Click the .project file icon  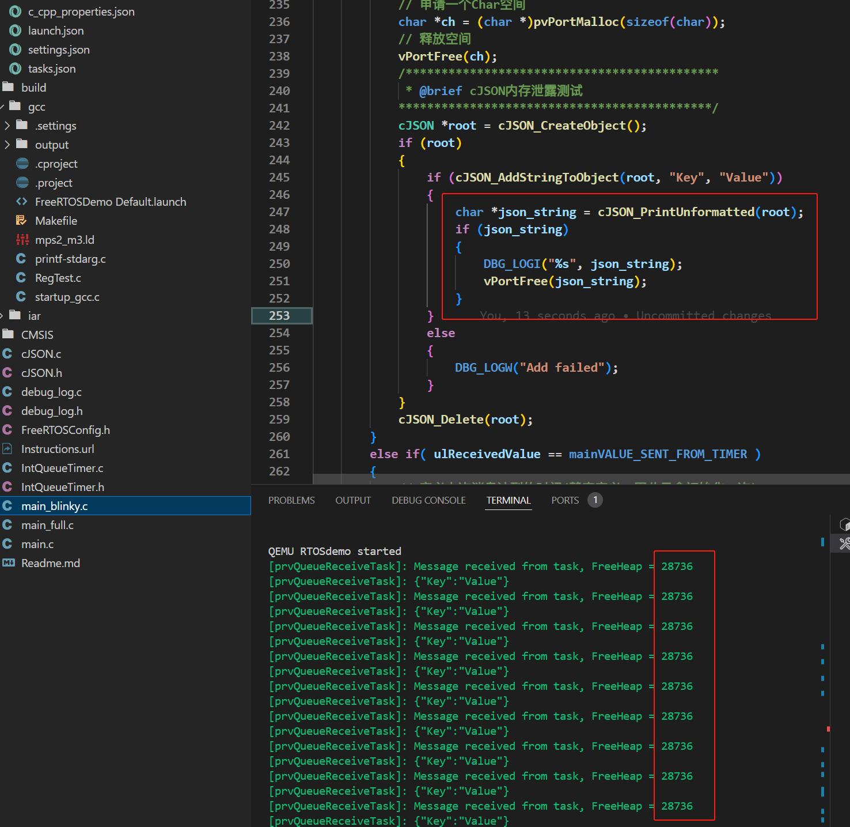point(22,183)
